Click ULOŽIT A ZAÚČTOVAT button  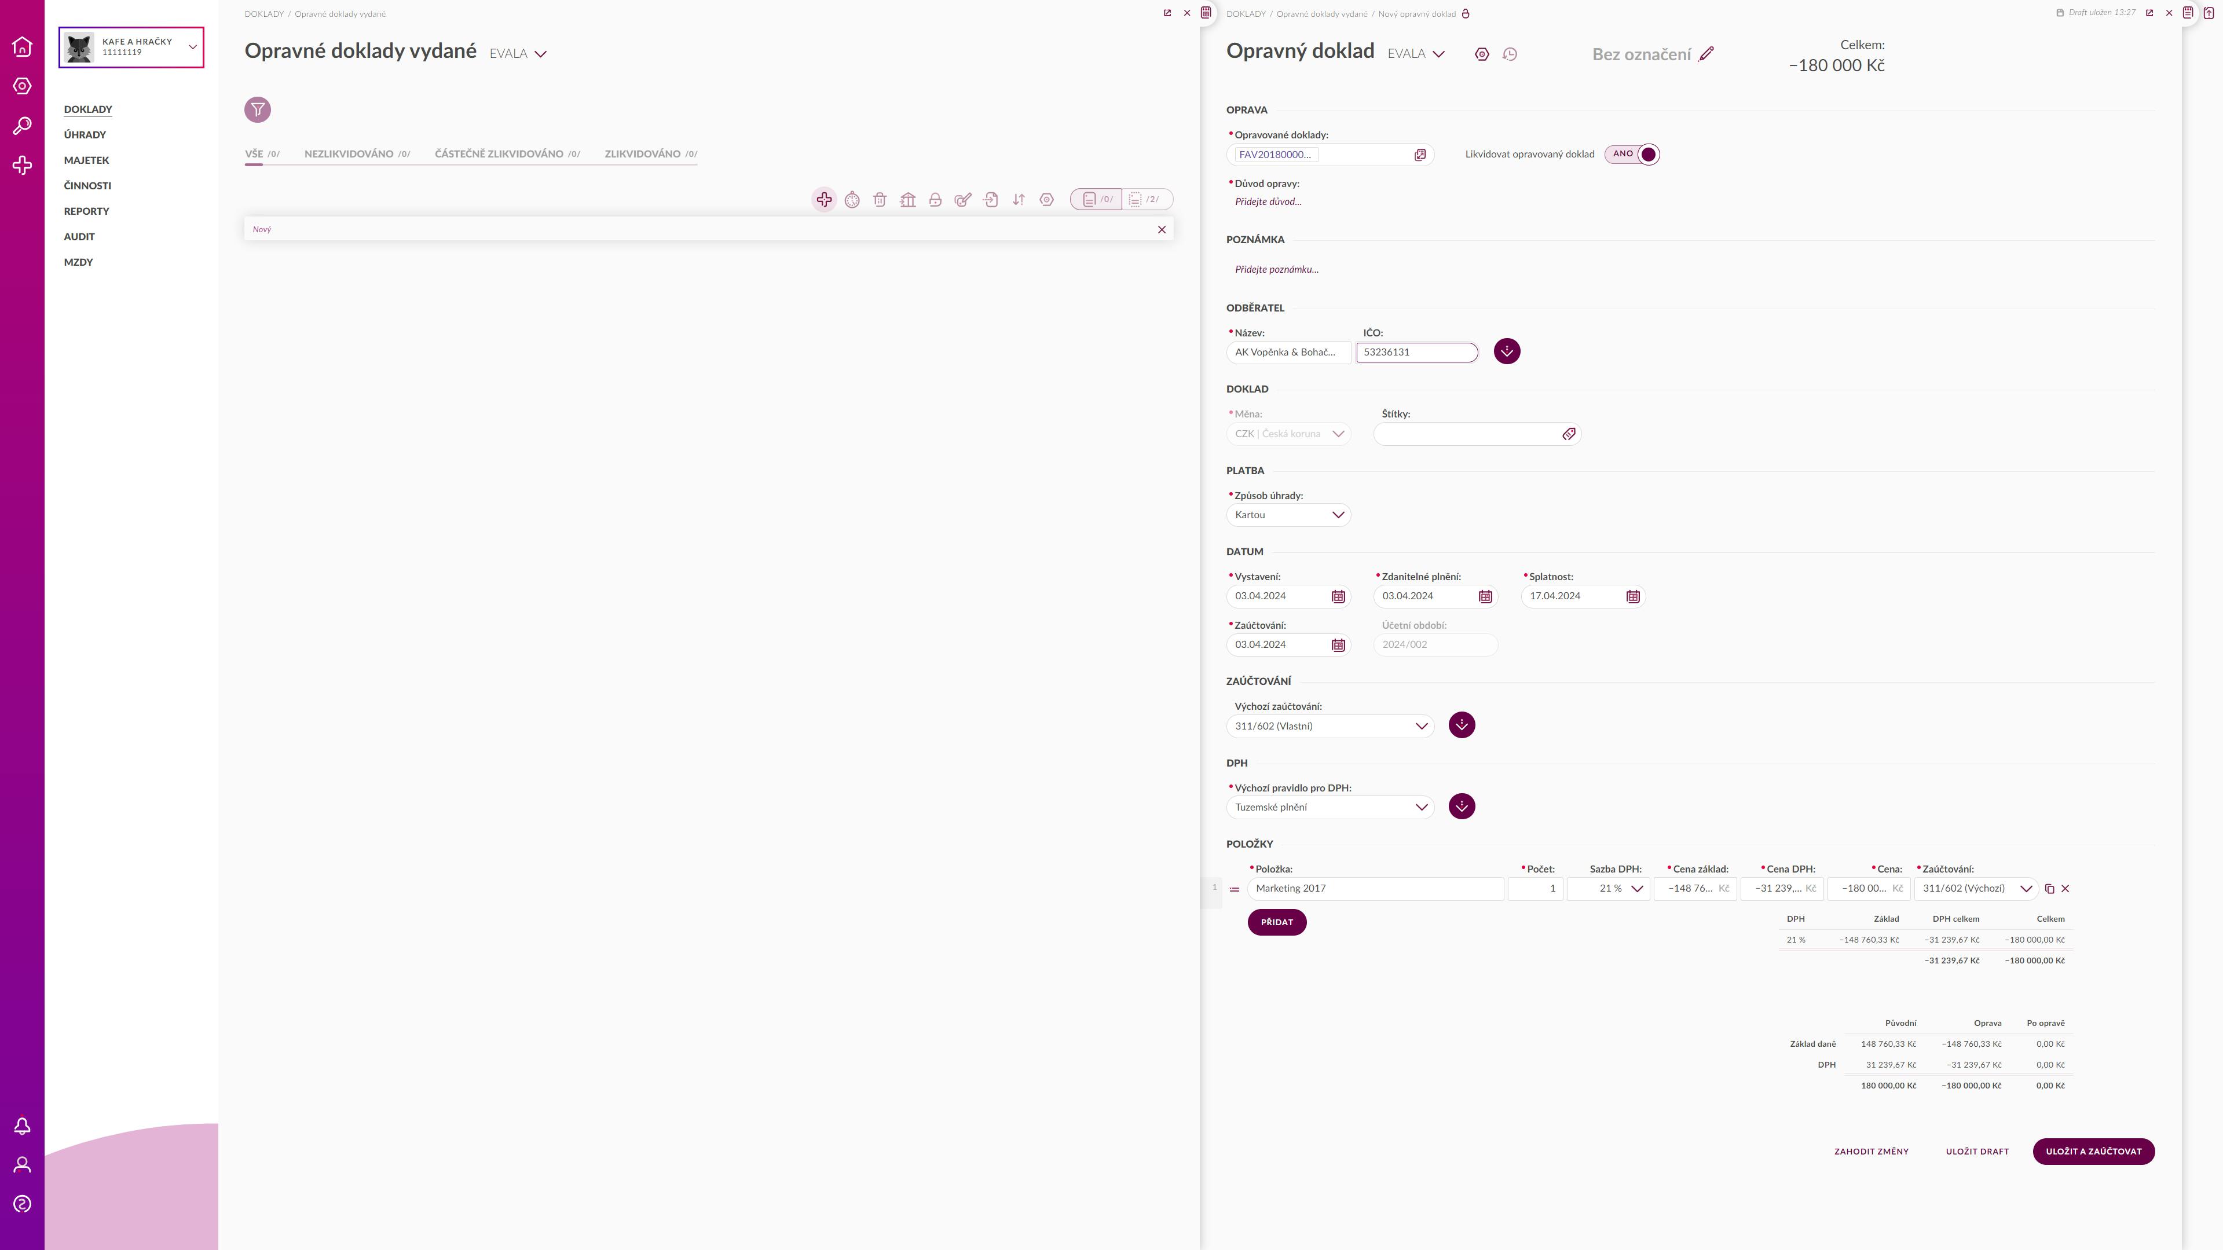coord(2093,1152)
